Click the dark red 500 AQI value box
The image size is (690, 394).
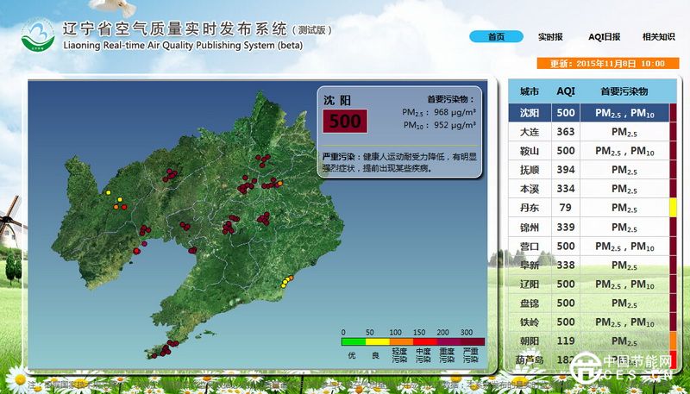click(345, 121)
